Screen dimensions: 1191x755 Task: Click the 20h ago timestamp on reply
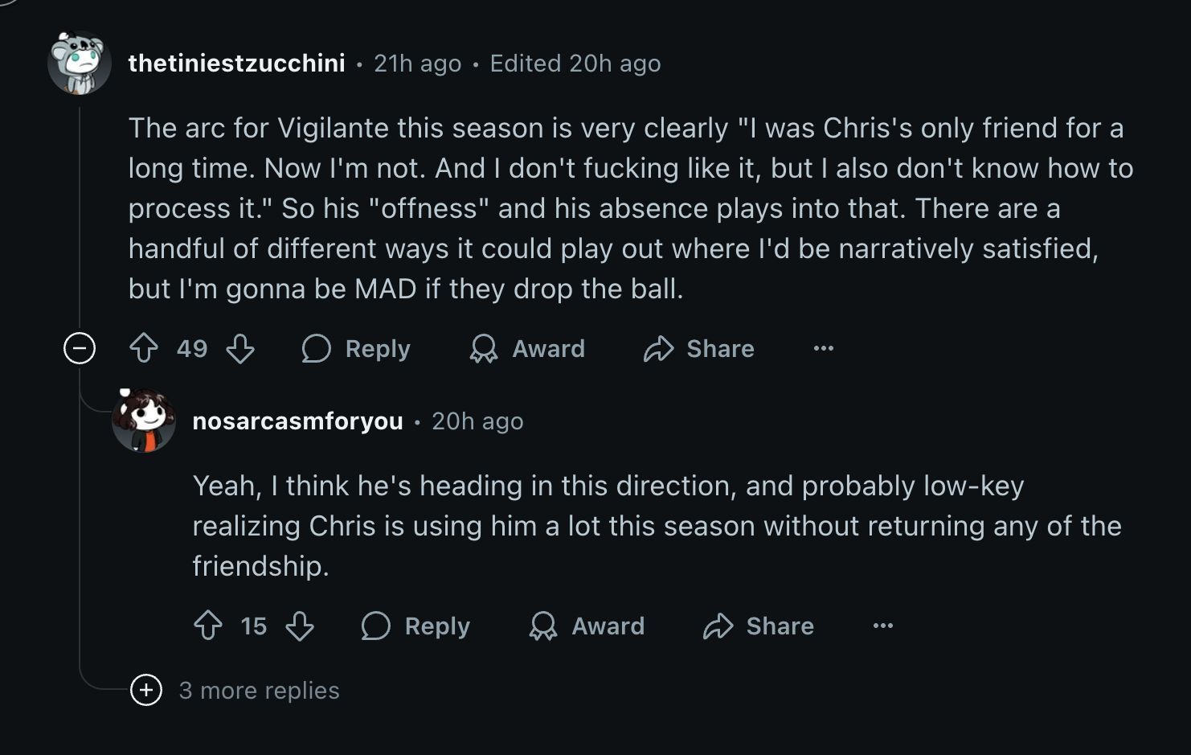click(x=477, y=421)
